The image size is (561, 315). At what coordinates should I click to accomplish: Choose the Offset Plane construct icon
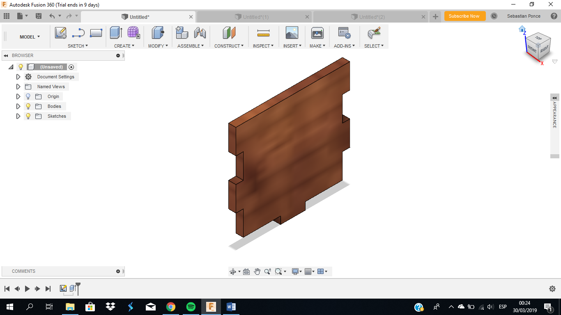pyautogui.click(x=229, y=33)
